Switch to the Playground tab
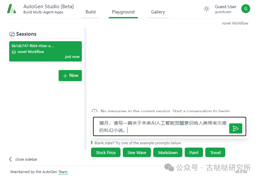Image resolution: width=259 pixels, height=178 pixels. pyautogui.click(x=123, y=12)
